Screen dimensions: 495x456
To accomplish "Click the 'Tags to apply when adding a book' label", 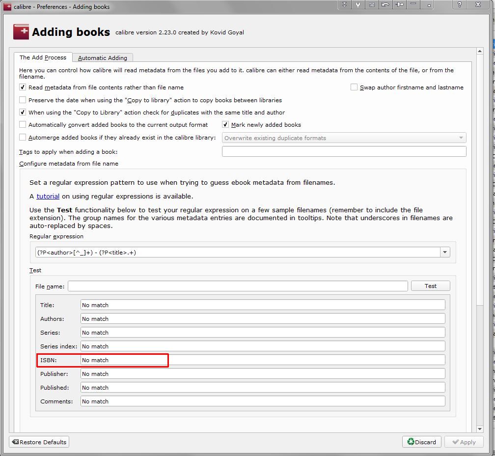I will click(x=68, y=151).
